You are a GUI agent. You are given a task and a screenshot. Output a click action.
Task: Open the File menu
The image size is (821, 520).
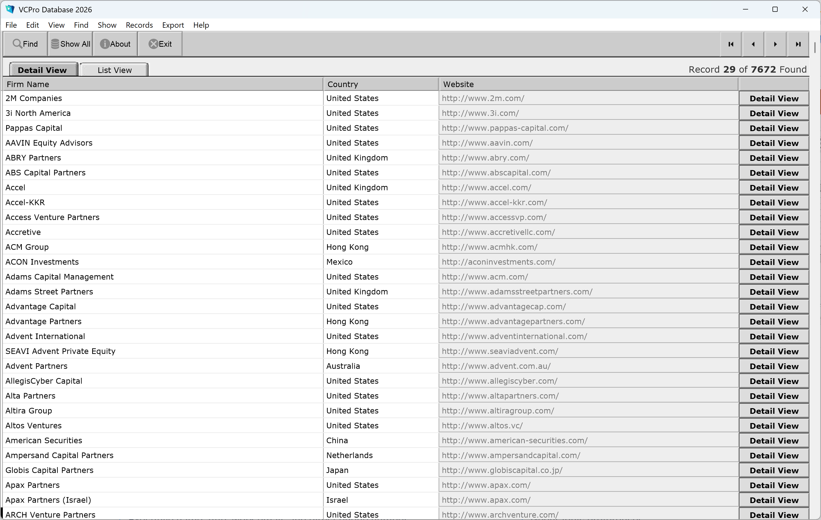[11, 25]
